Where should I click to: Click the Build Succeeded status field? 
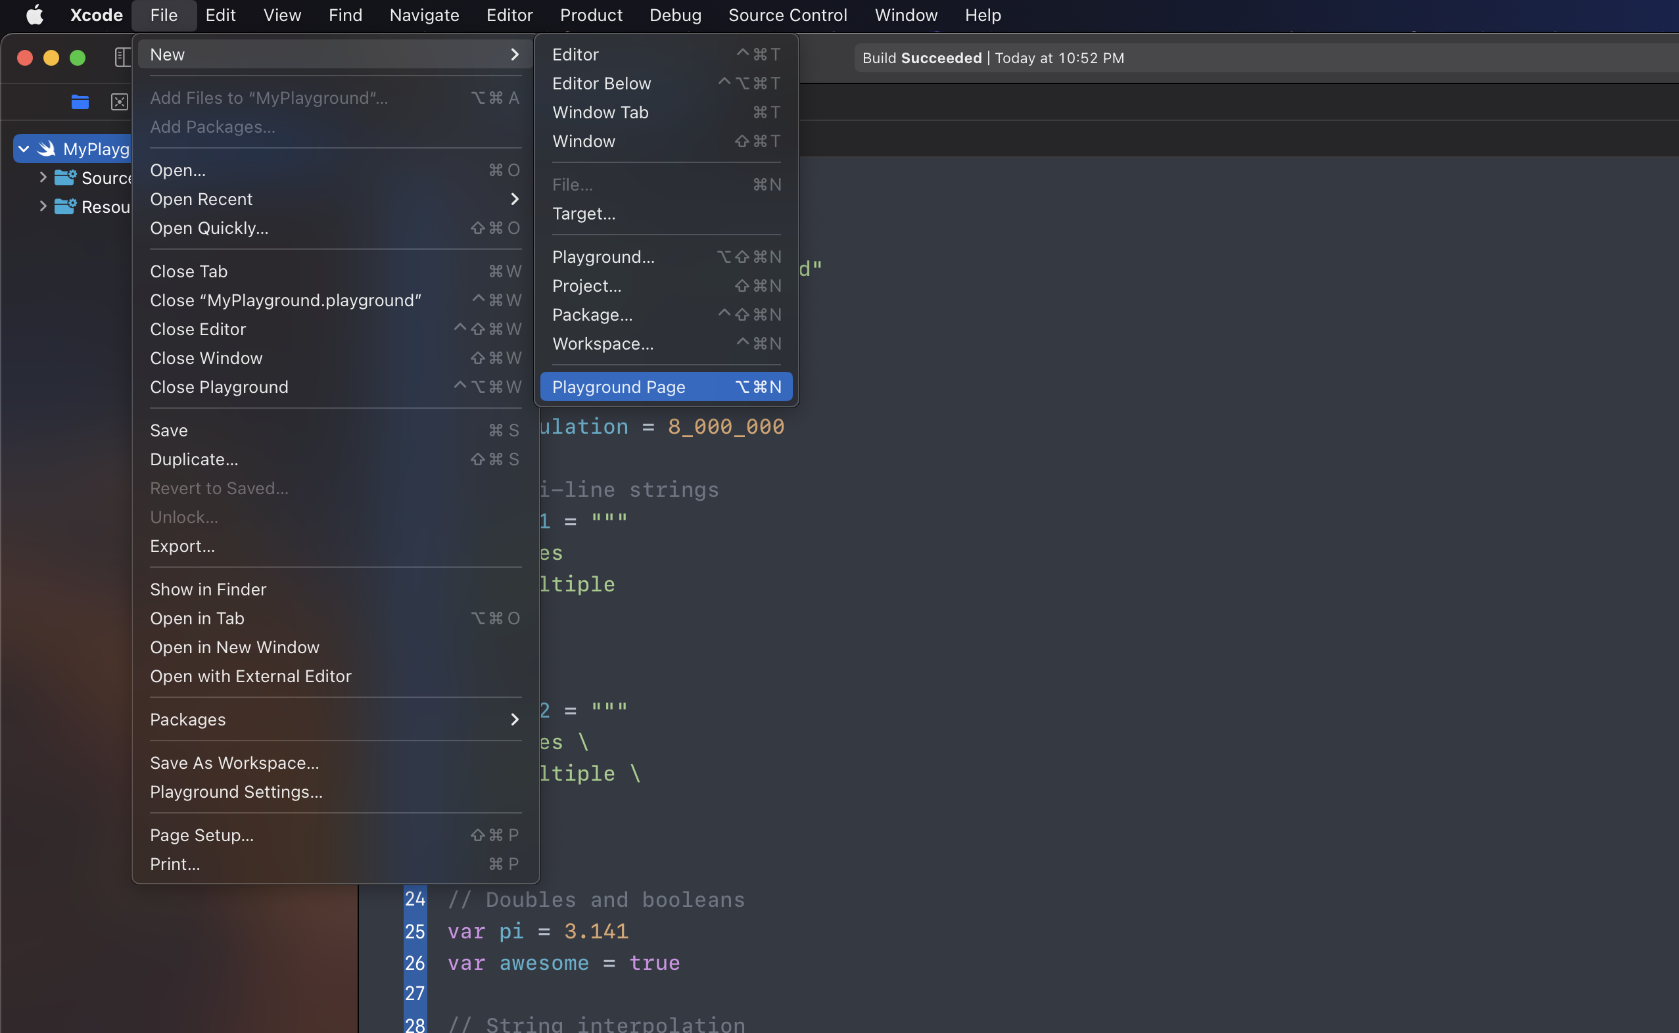pyautogui.click(x=992, y=58)
